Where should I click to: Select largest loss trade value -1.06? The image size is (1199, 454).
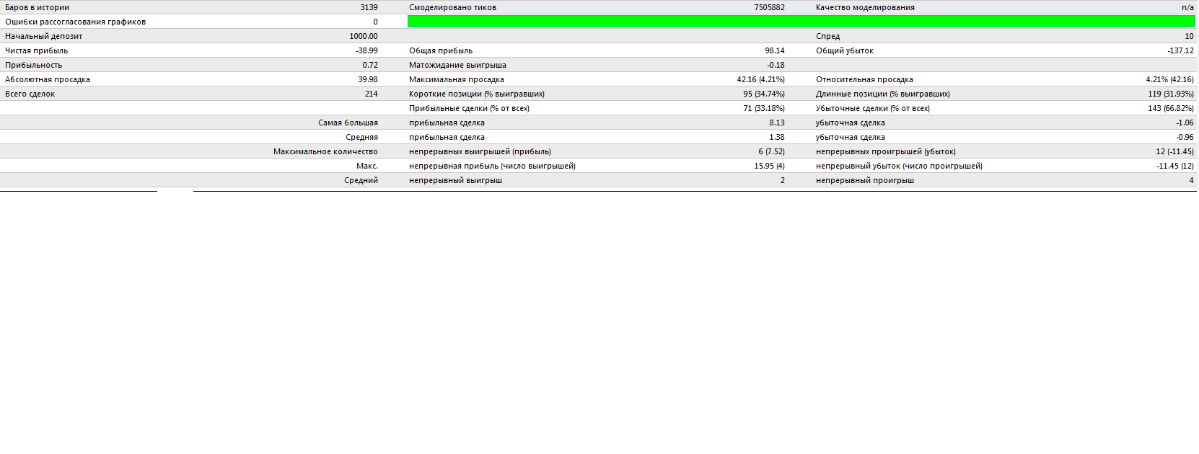point(1185,123)
